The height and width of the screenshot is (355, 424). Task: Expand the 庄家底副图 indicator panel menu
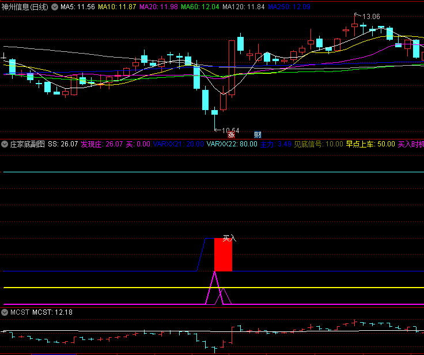point(5,144)
